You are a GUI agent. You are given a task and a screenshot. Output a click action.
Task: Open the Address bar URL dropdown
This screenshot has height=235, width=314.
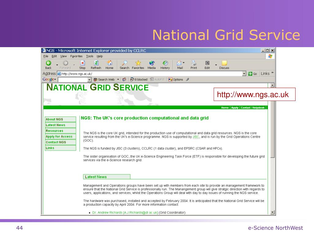pos(244,74)
